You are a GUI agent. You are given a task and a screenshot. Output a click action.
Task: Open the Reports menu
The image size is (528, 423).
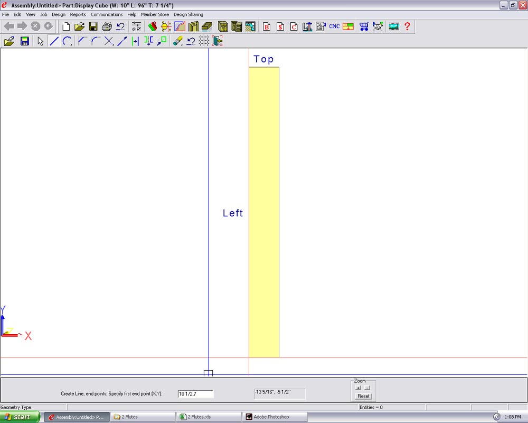point(78,14)
